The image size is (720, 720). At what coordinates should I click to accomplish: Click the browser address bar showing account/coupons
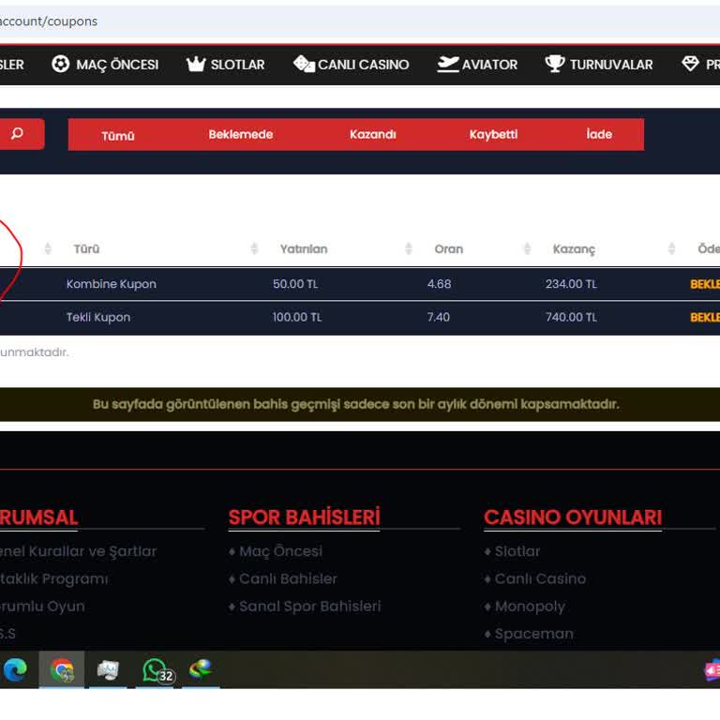[x=360, y=22]
